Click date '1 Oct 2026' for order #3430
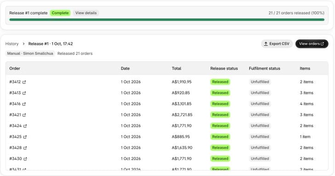This screenshot has height=176, width=335. [131, 159]
